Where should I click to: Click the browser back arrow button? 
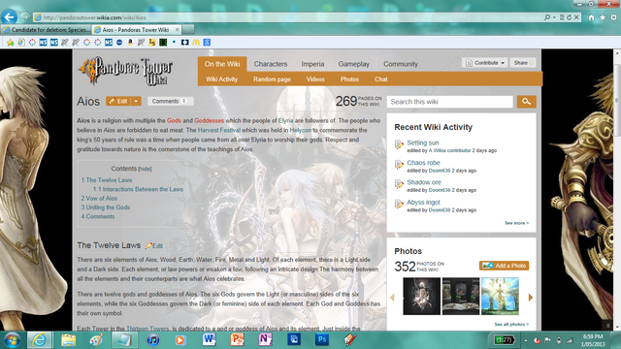(9, 17)
